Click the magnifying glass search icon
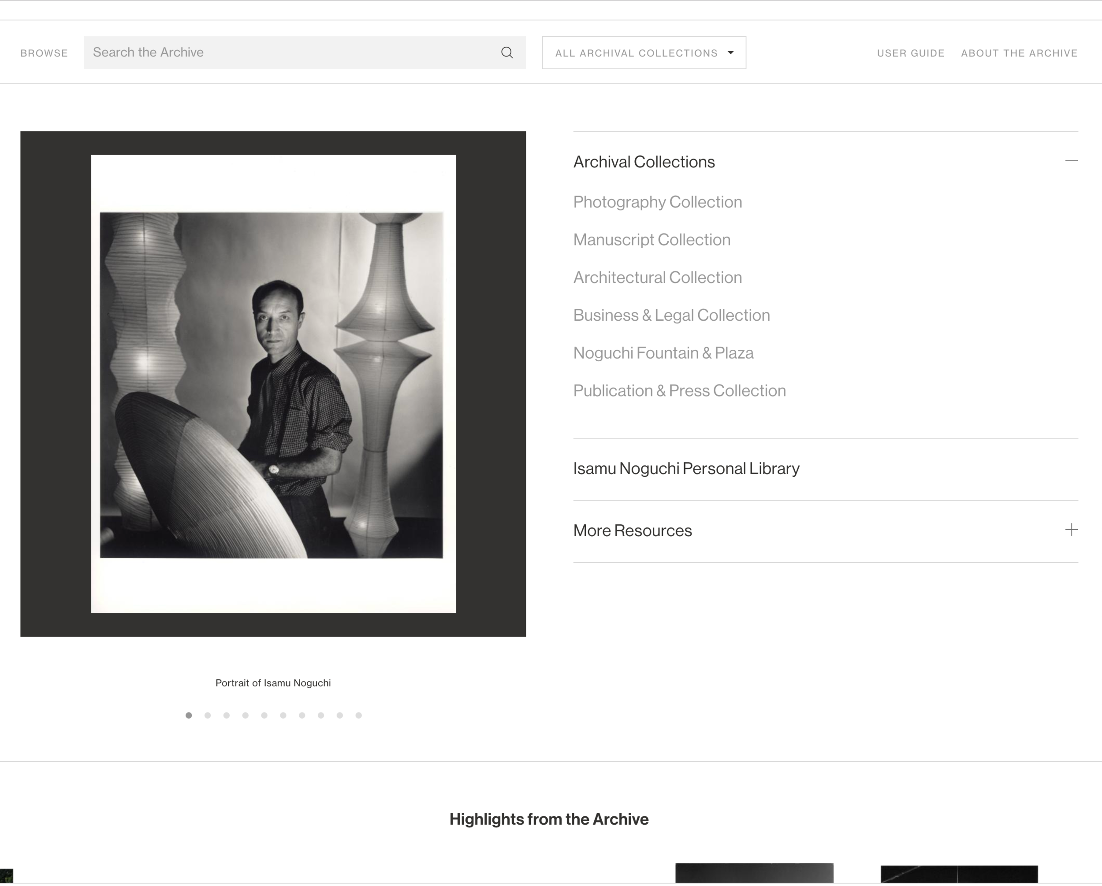Image resolution: width=1102 pixels, height=886 pixels. [x=507, y=52]
